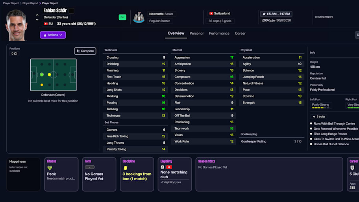
Task: Open the Season Stats card
Action: 269,174
